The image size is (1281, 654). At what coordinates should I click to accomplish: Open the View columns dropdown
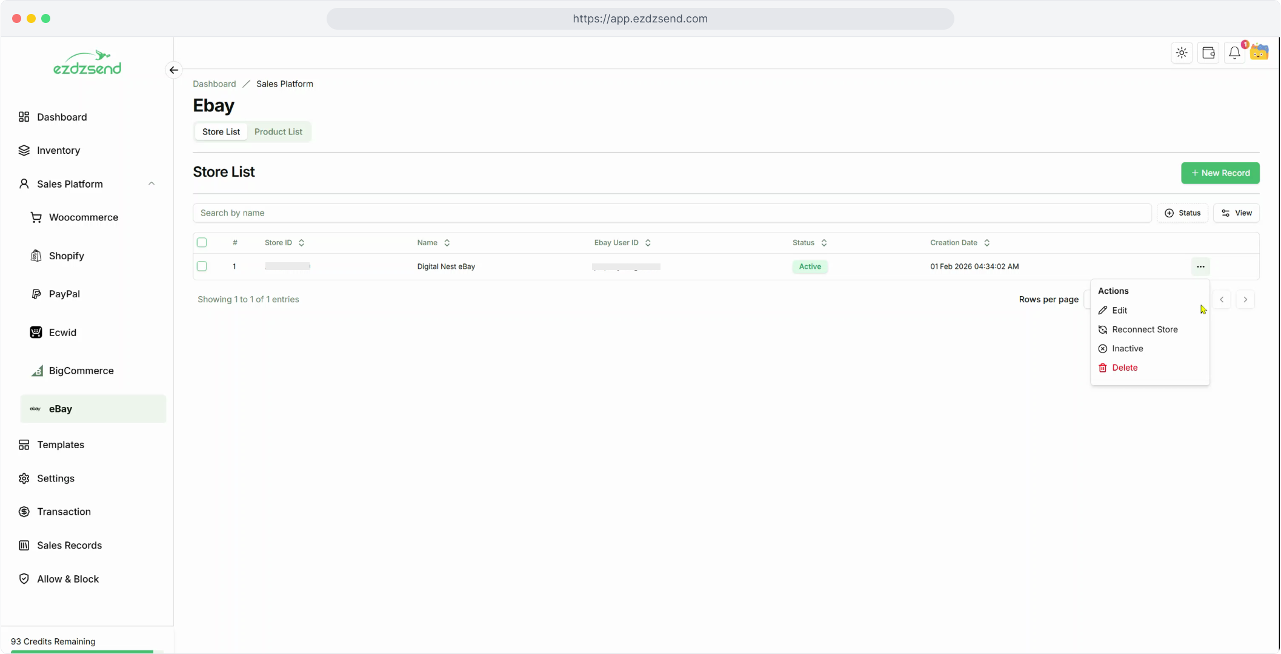tap(1236, 213)
